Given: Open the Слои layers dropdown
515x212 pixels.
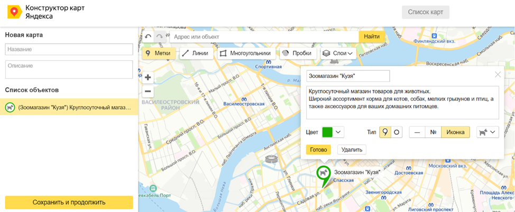Looking at the screenshot, I should tap(338, 53).
